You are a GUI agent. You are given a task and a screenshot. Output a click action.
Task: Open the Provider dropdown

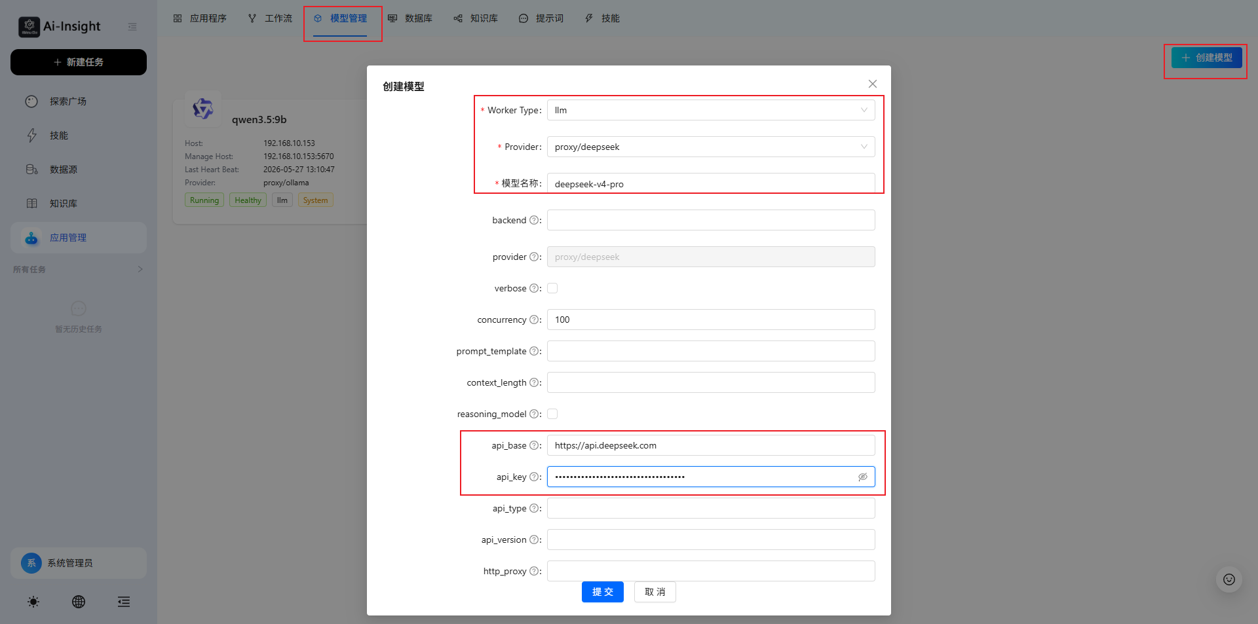(x=711, y=147)
